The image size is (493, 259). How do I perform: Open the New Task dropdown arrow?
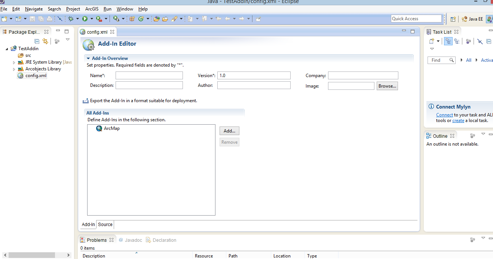(x=438, y=41)
